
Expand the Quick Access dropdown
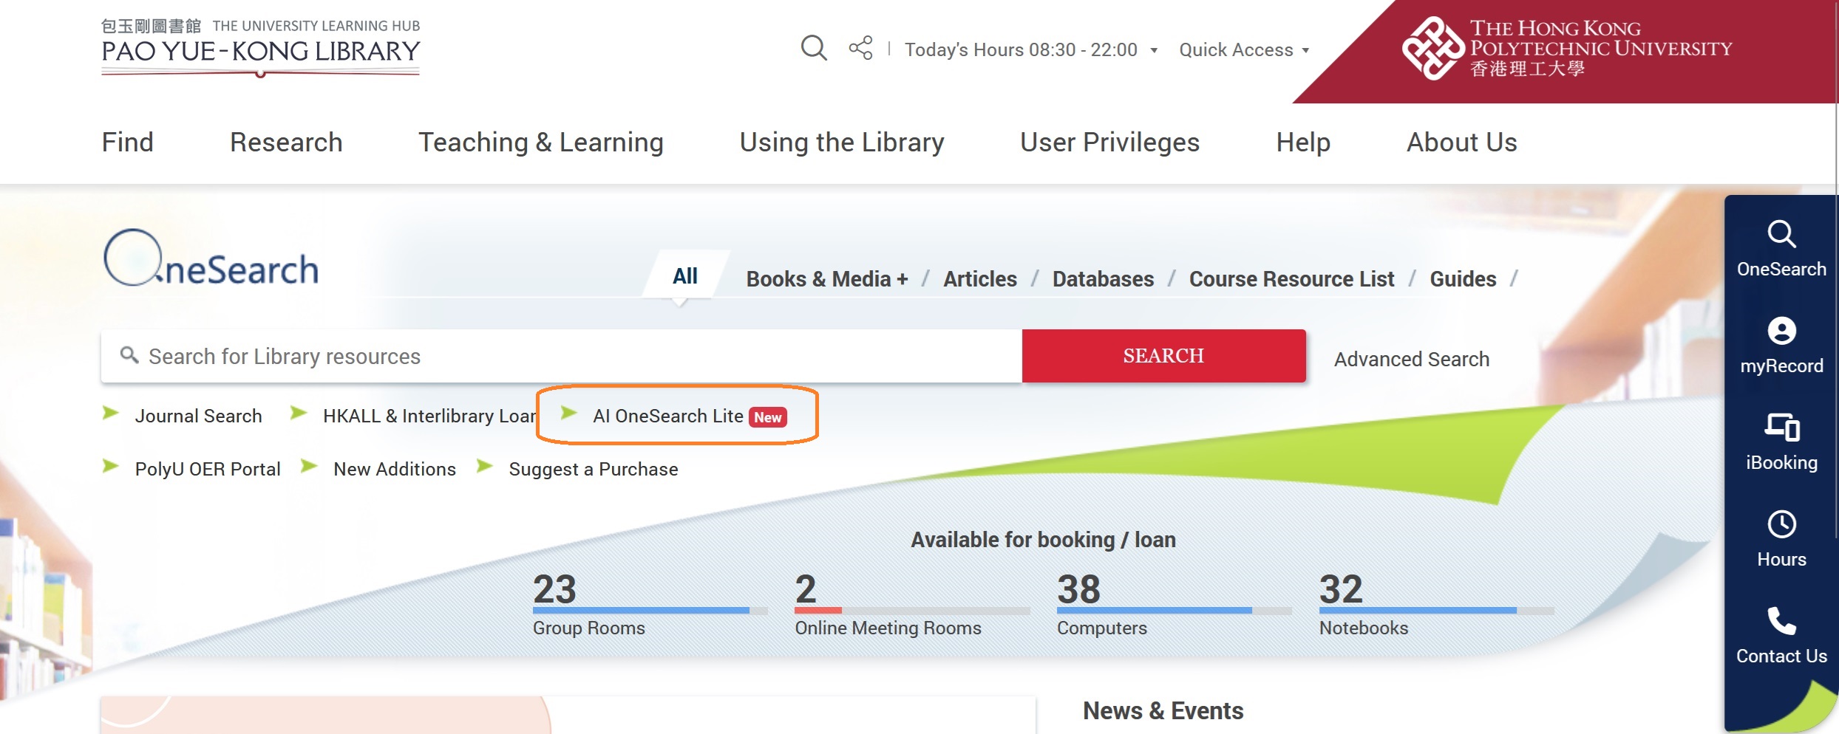1244,50
